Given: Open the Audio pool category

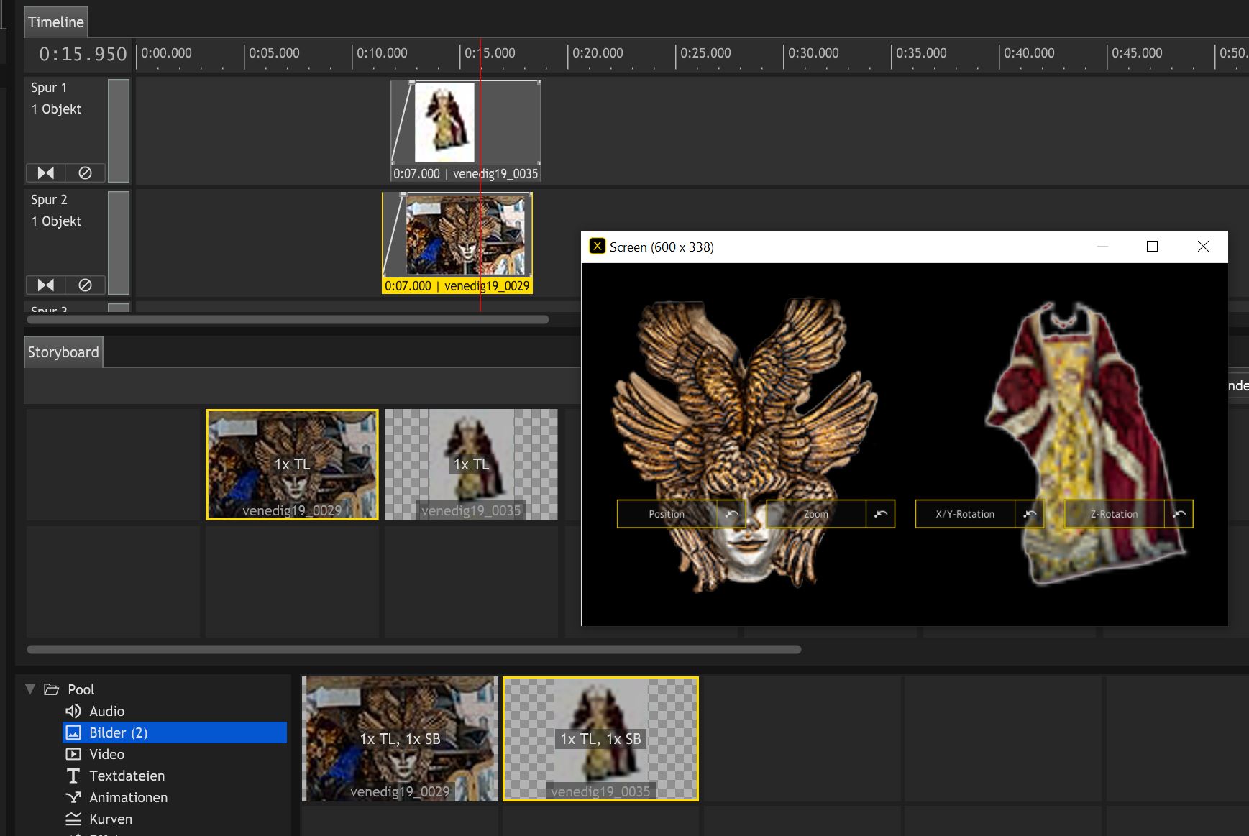Looking at the screenshot, I should [x=106, y=711].
